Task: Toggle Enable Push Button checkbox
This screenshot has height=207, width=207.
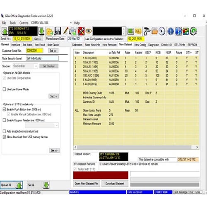Action: tap(4, 109)
